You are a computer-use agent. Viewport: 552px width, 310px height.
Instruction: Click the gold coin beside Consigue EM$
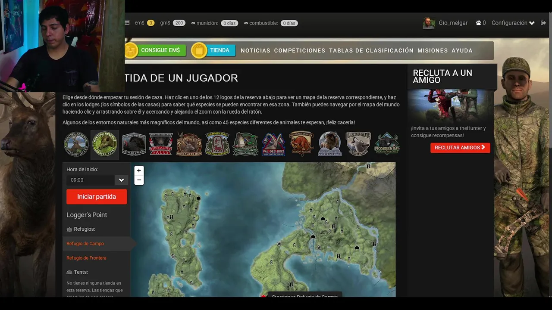pyautogui.click(x=131, y=50)
